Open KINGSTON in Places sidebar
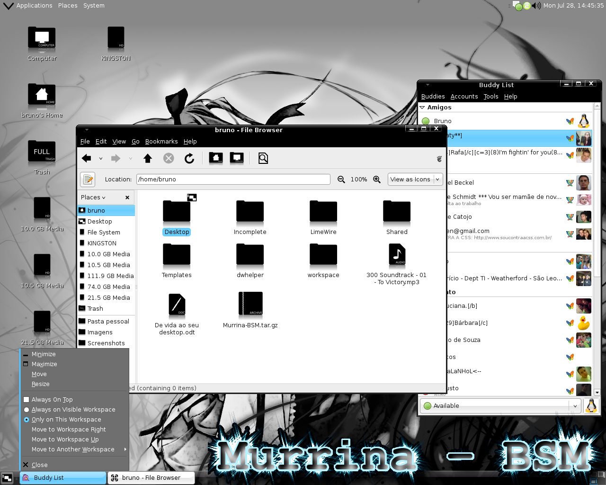606x485 pixels. (106, 243)
